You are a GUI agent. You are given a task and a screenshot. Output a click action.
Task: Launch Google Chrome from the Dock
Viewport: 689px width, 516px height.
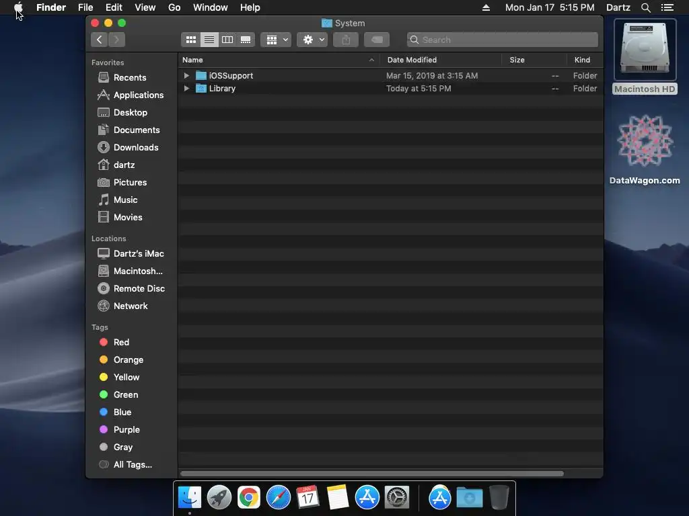(x=249, y=498)
